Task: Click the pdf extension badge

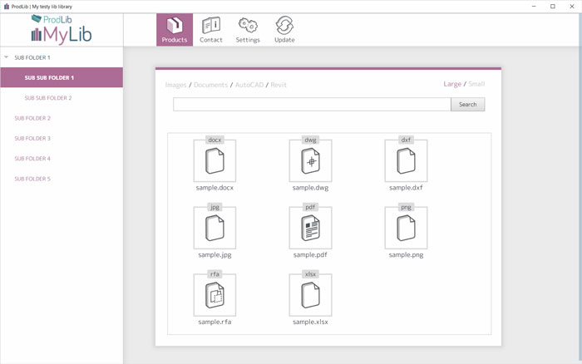Action: [x=310, y=207]
